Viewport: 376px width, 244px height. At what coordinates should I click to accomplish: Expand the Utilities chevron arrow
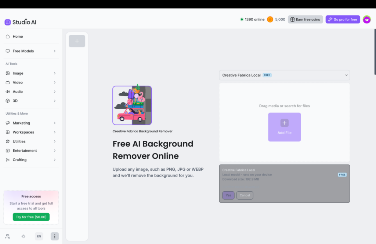[55, 141]
